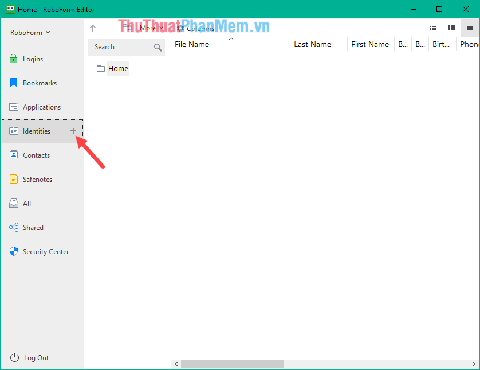
Task: Open the More options dropdown
Action: [x=148, y=28]
